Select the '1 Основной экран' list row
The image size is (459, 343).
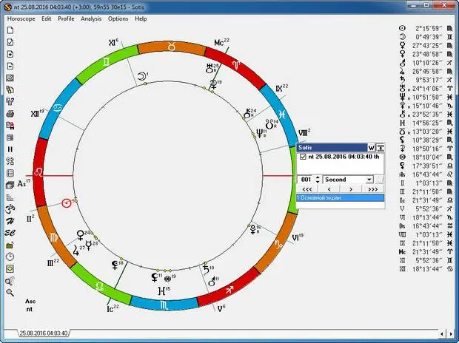[x=340, y=197]
